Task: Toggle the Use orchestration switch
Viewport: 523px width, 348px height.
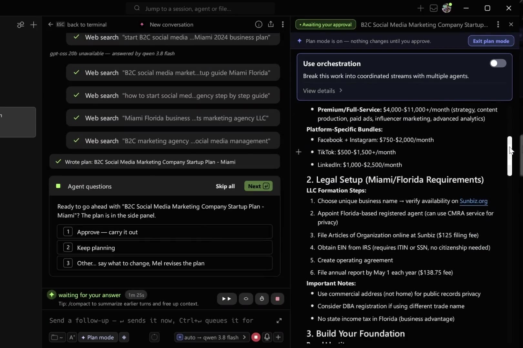Action: click(x=498, y=63)
